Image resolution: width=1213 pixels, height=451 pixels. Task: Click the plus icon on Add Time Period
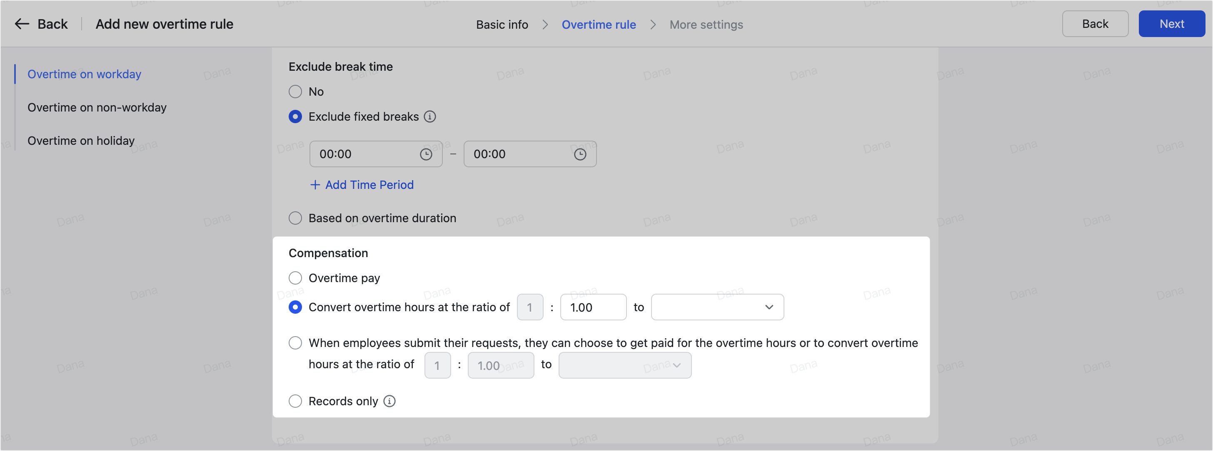point(314,184)
